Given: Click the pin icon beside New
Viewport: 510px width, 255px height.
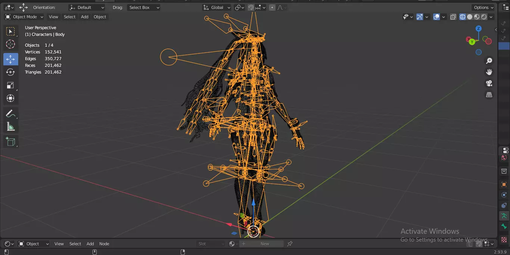Looking at the screenshot, I should click(290, 244).
